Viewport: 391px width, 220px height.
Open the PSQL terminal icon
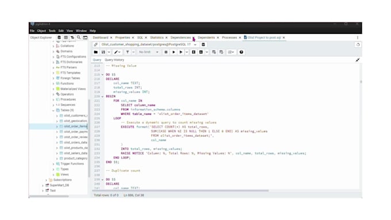tap(85, 37)
